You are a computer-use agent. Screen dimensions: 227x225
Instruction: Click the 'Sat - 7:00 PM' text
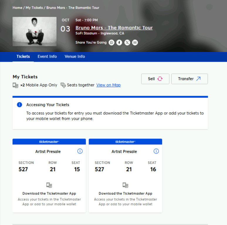87,20
